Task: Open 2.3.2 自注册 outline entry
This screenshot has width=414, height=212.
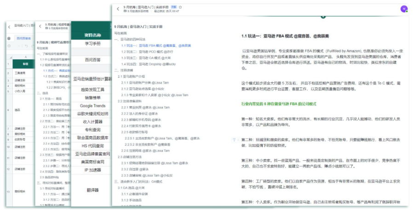Action: (x=135, y=169)
